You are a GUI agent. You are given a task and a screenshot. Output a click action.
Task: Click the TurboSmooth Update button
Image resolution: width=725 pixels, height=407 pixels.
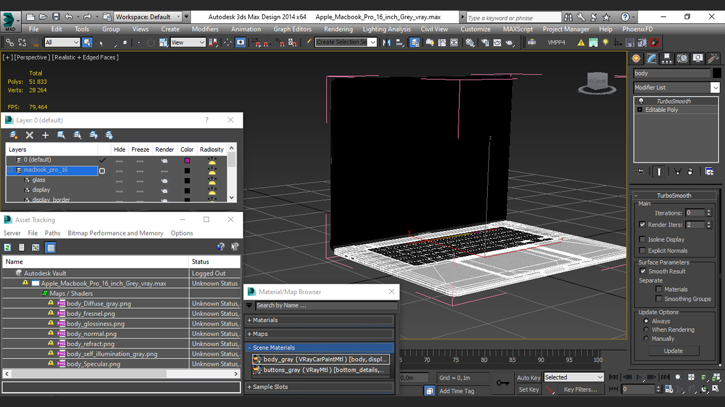pos(673,350)
